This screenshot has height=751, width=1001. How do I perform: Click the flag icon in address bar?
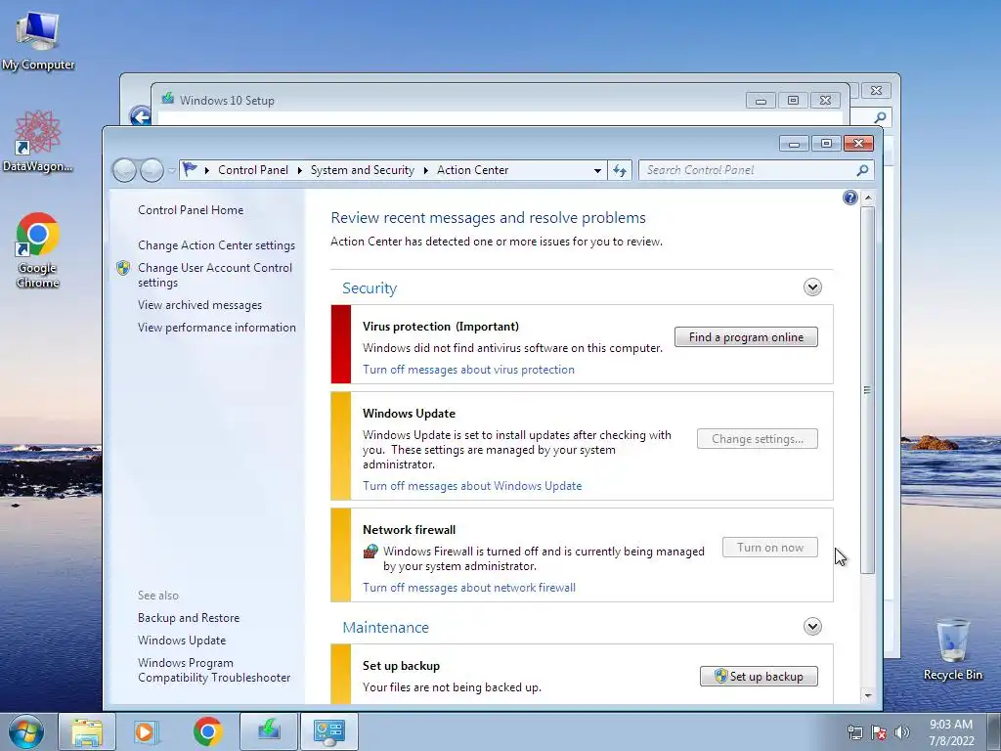190,169
